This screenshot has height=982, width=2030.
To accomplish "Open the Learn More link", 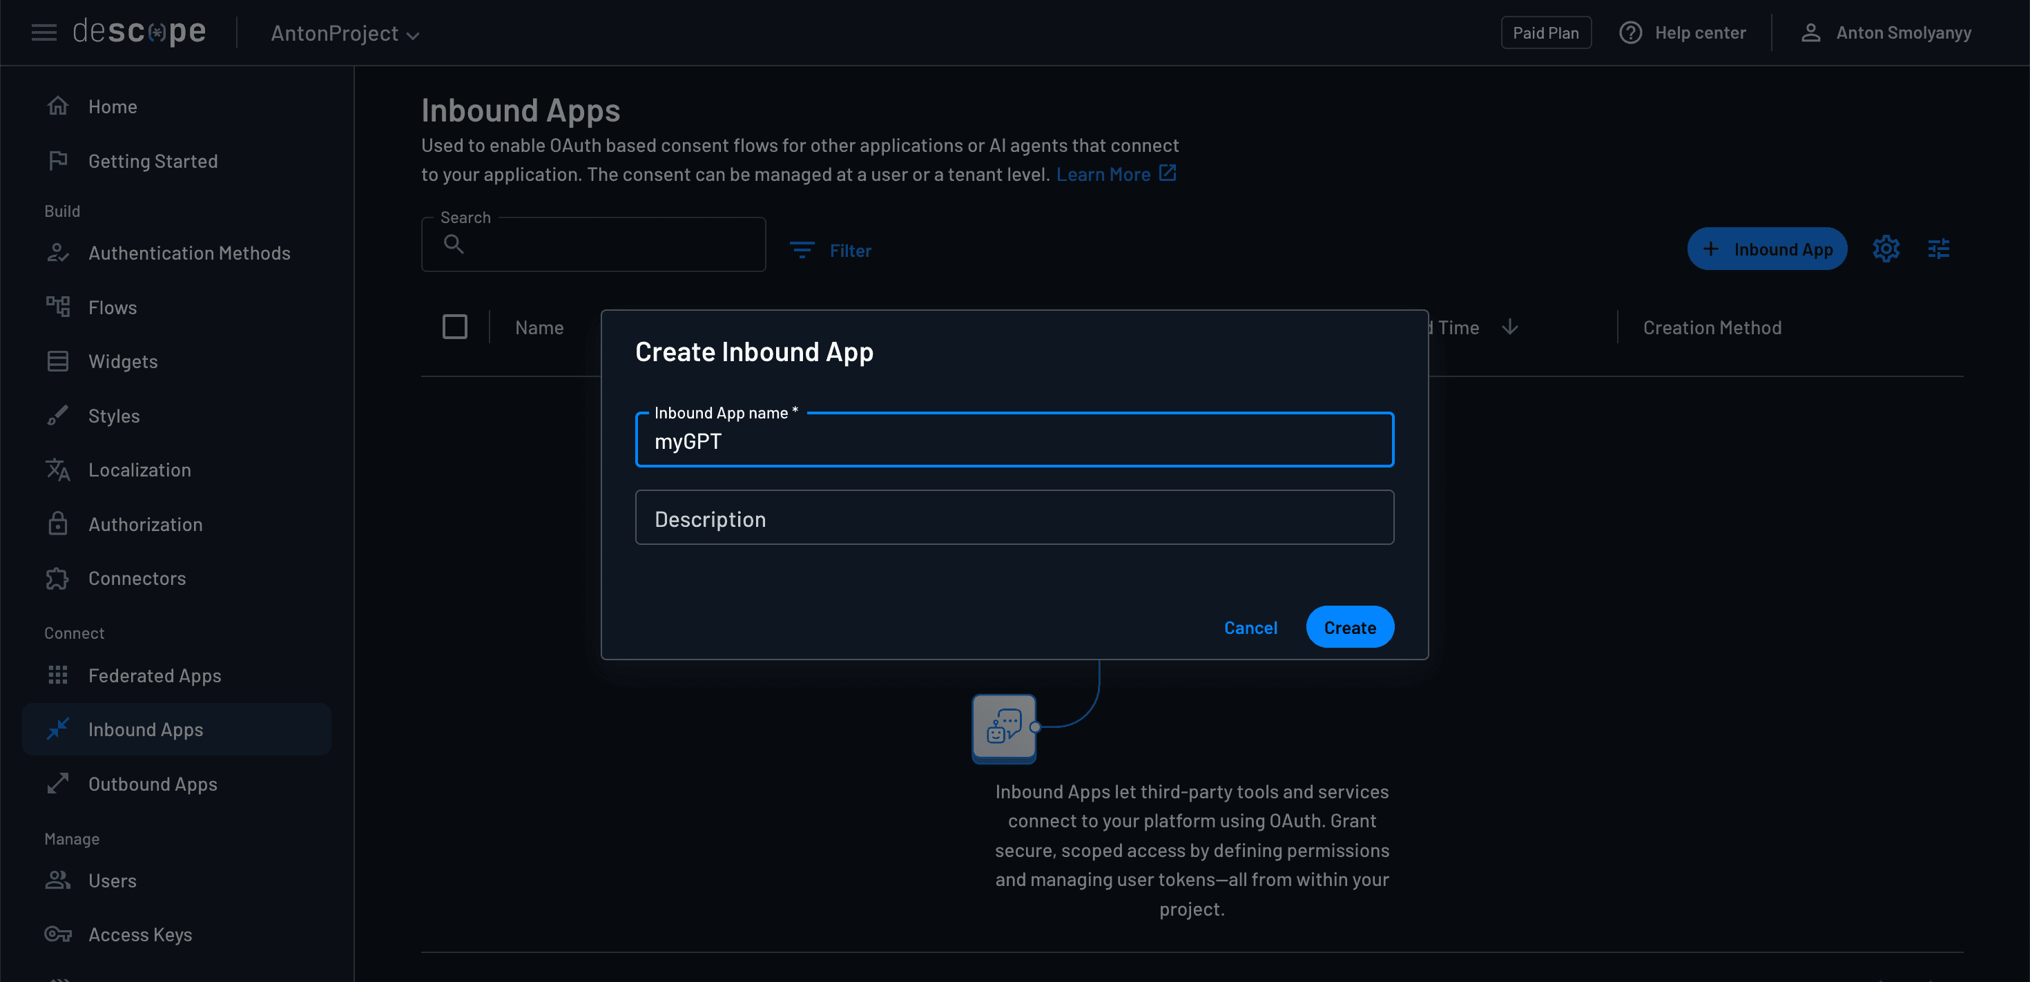I will click(1103, 173).
